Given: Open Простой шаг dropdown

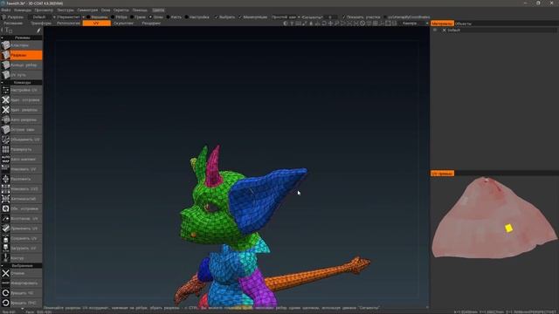Looking at the screenshot, I should 286,17.
